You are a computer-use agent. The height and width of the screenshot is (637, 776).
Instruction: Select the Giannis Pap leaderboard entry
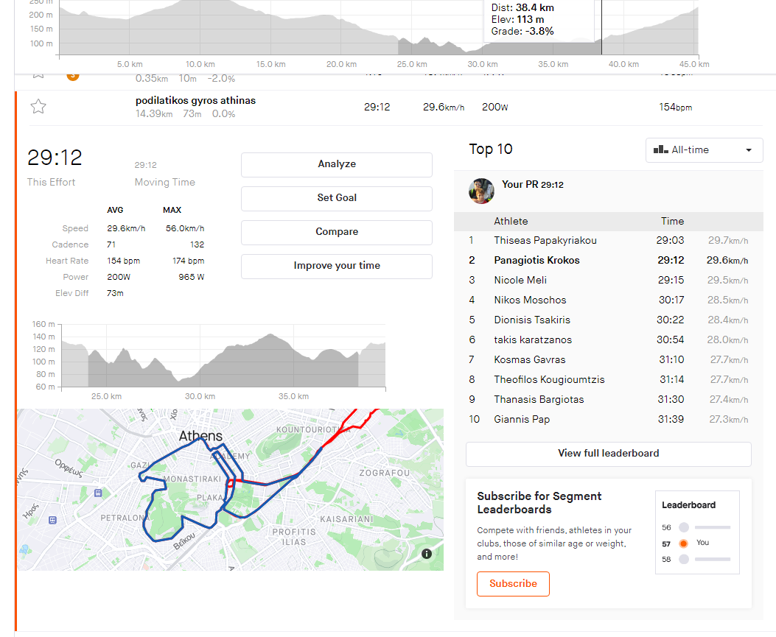(522, 420)
